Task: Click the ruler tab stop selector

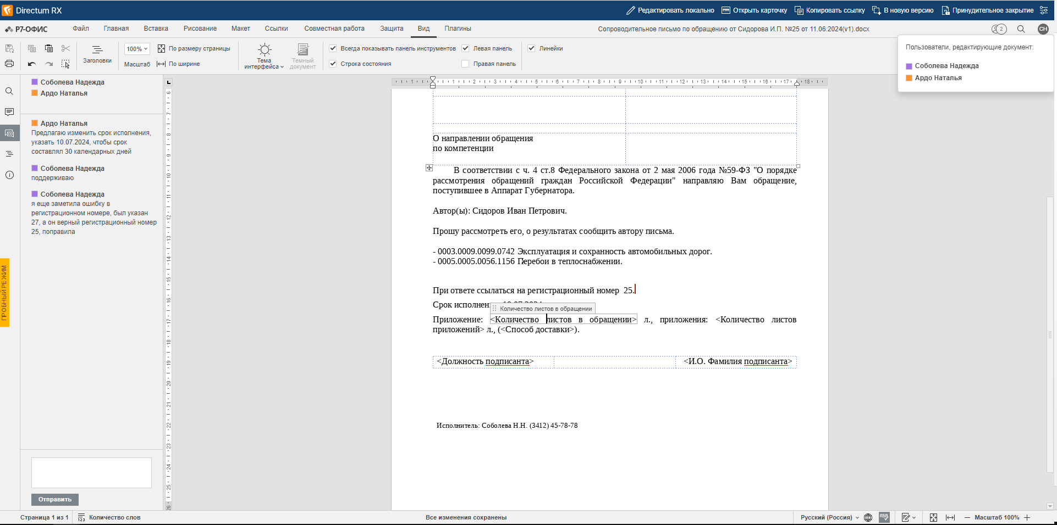Action: pyautogui.click(x=168, y=82)
